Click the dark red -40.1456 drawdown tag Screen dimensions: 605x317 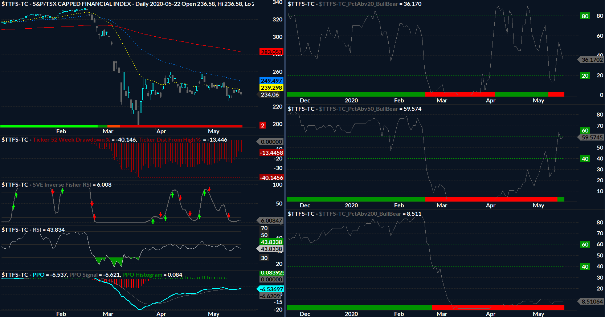(x=271, y=178)
